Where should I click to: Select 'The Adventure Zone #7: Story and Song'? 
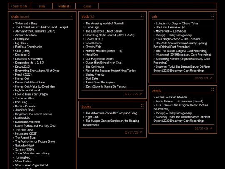tap(111, 113)
